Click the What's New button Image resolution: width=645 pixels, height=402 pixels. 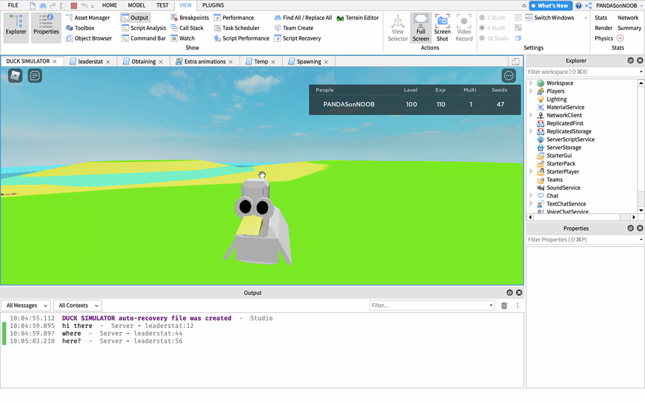tap(550, 6)
